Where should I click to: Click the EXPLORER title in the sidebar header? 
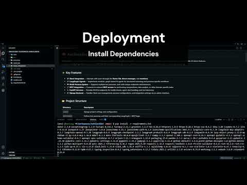click(12, 48)
